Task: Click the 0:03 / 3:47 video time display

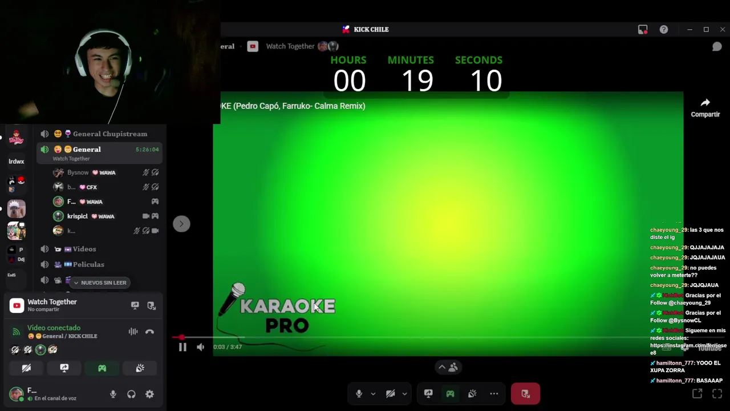Action: (228, 347)
